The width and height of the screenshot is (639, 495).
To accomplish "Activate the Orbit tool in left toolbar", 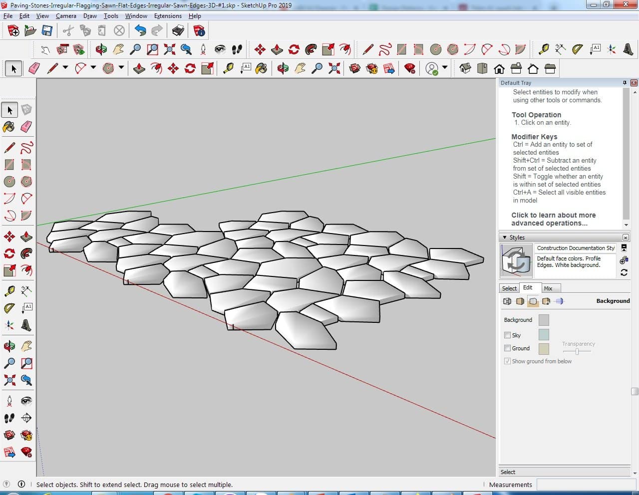I will coord(9,346).
